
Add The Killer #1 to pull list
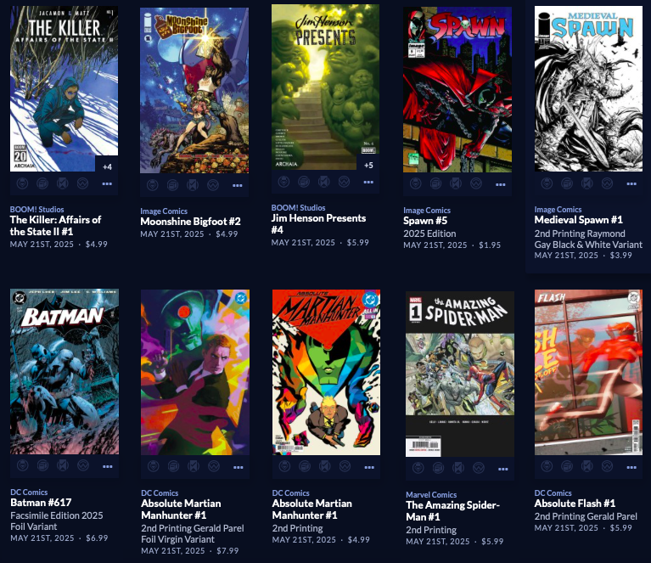coord(22,183)
